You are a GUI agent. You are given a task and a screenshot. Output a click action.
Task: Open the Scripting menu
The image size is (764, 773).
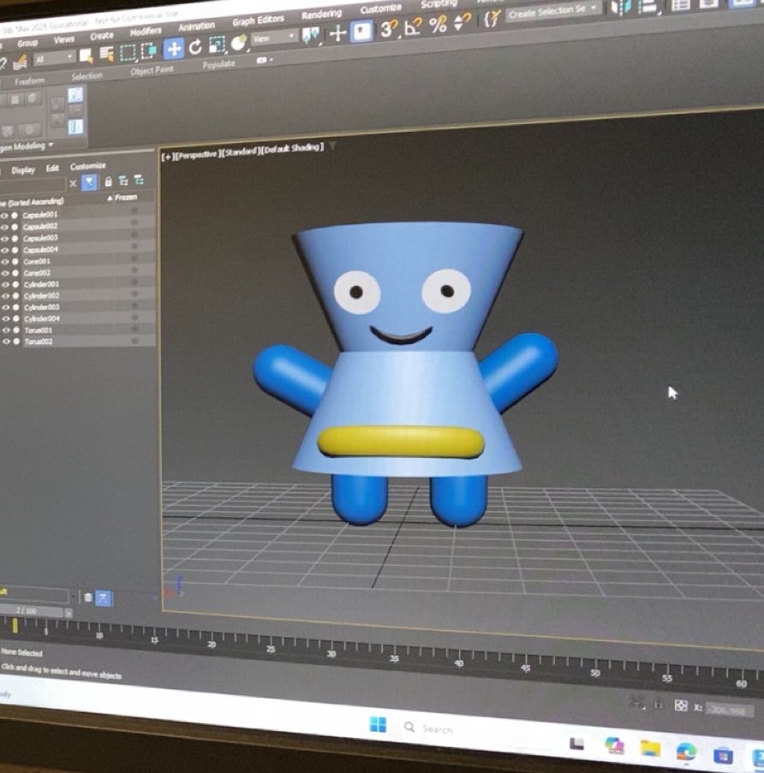pos(439,4)
